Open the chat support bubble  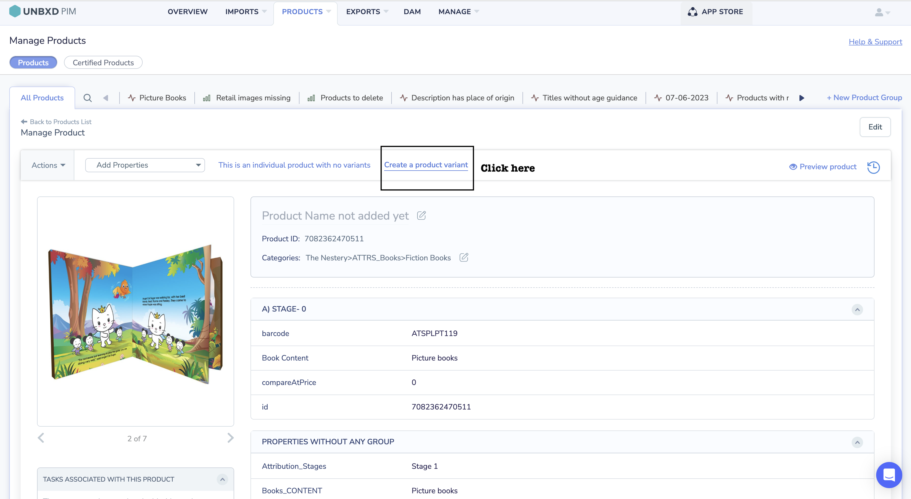tap(889, 475)
